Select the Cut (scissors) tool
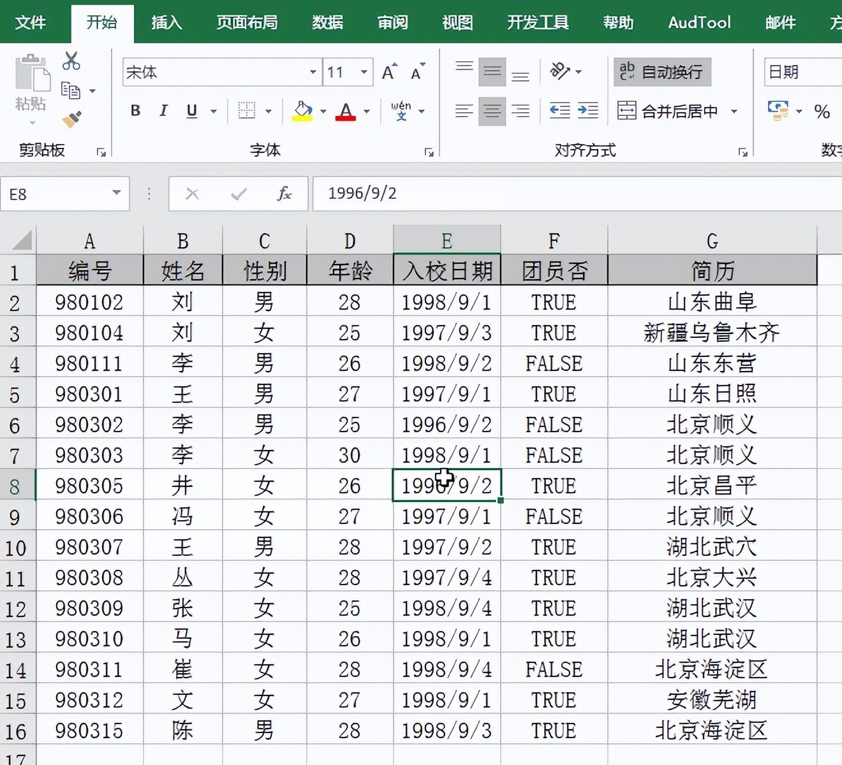Screen dimensions: 842x765 coord(71,60)
